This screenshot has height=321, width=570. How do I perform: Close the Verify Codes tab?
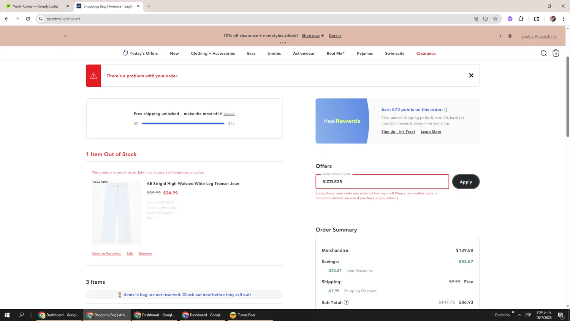68,6
